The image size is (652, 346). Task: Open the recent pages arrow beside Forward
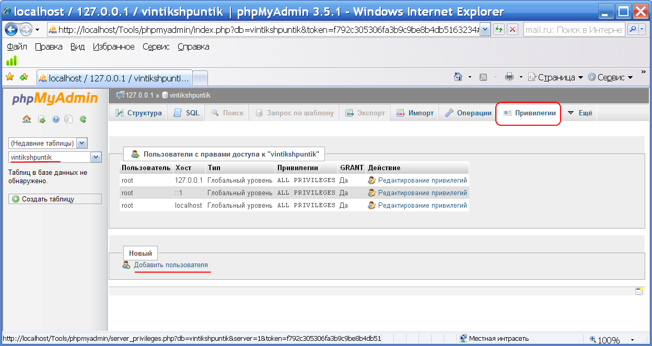[x=37, y=30]
